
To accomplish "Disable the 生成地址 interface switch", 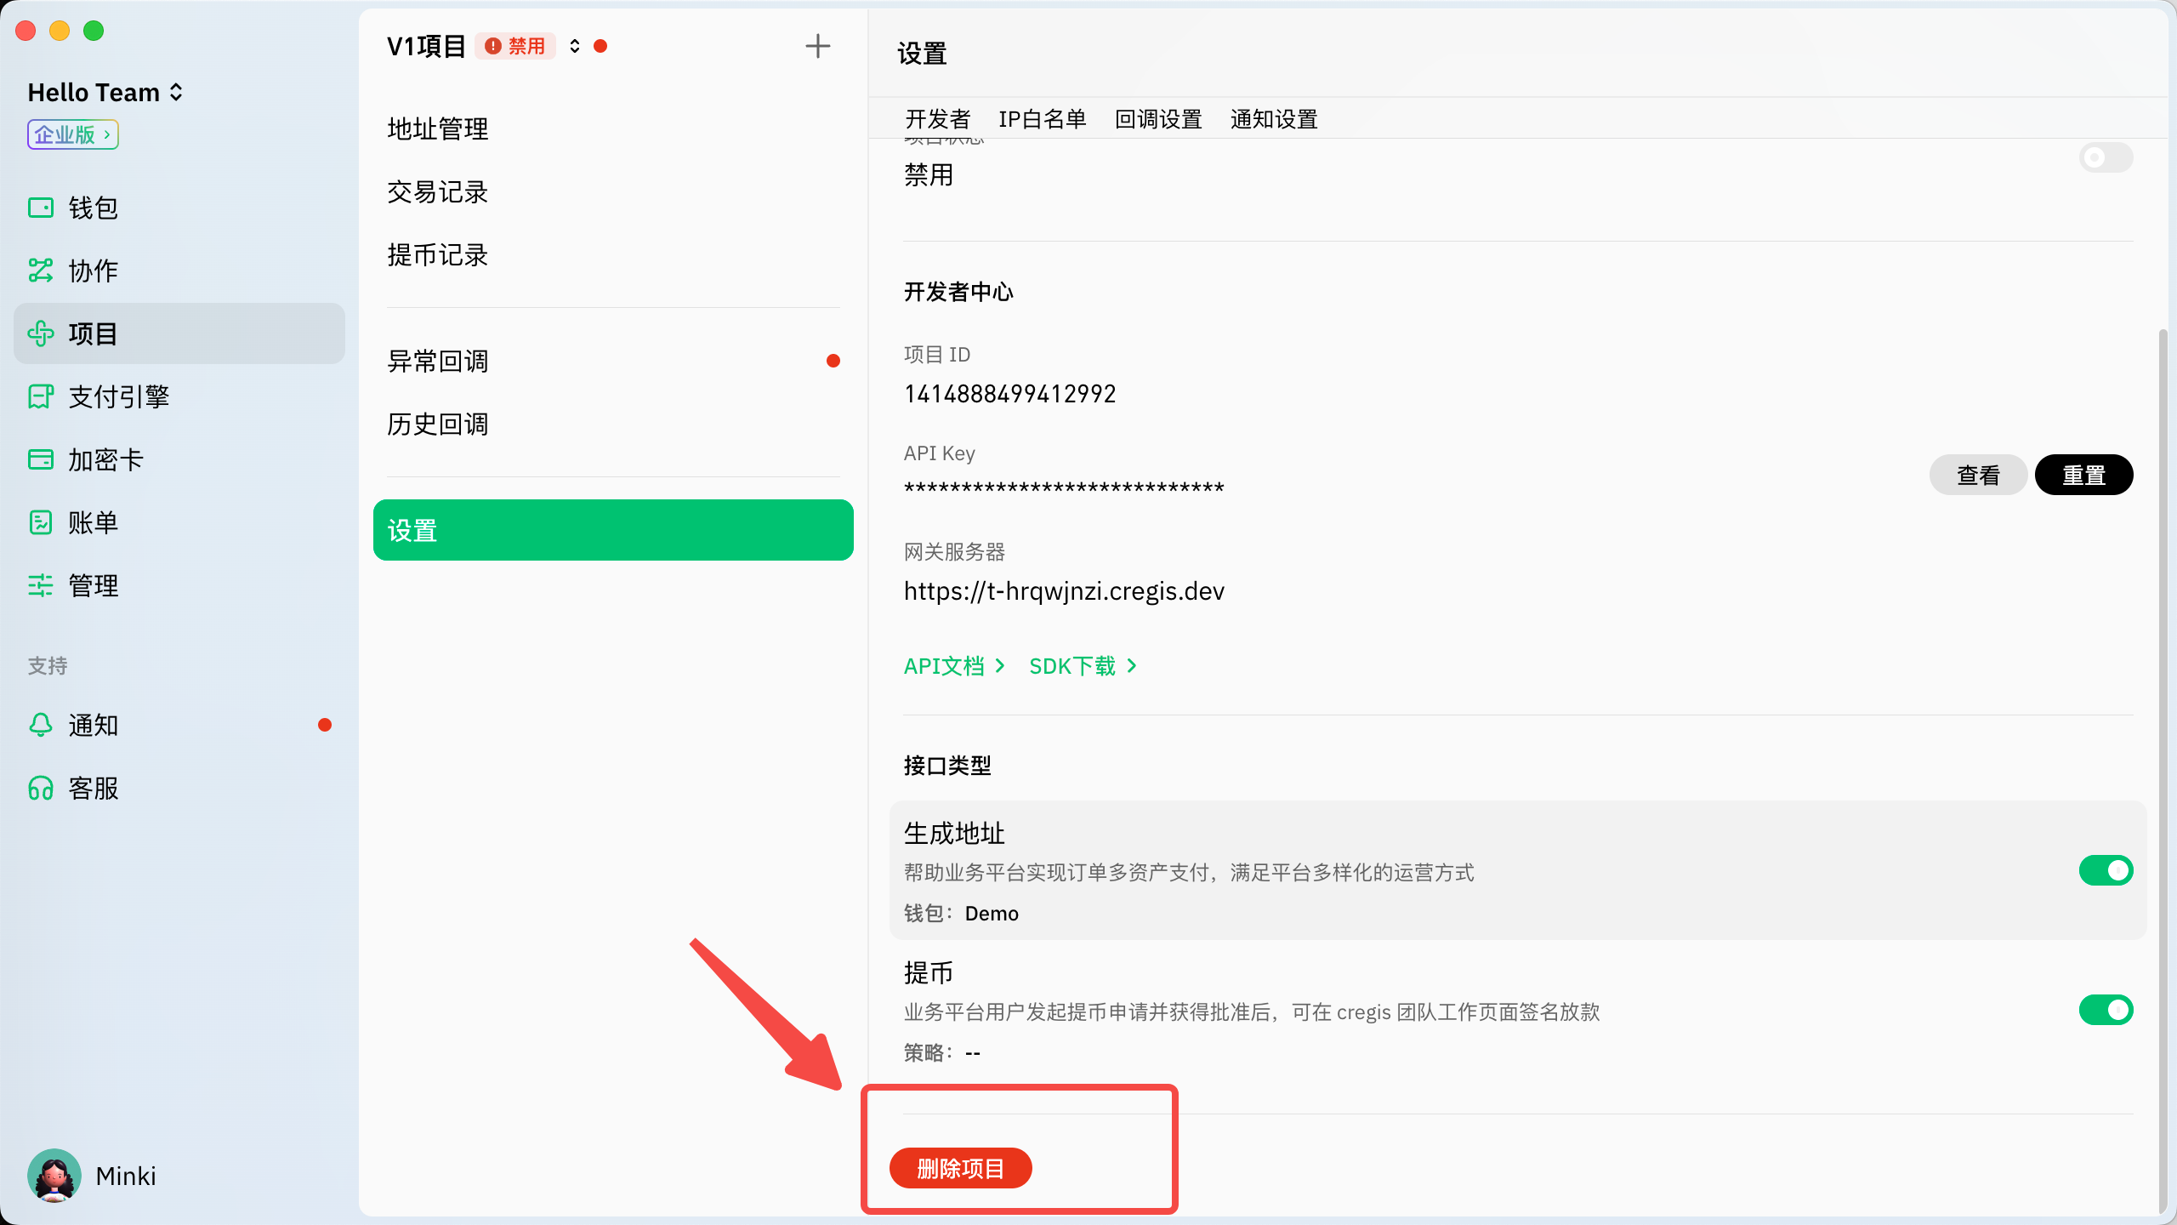I will point(2105,870).
